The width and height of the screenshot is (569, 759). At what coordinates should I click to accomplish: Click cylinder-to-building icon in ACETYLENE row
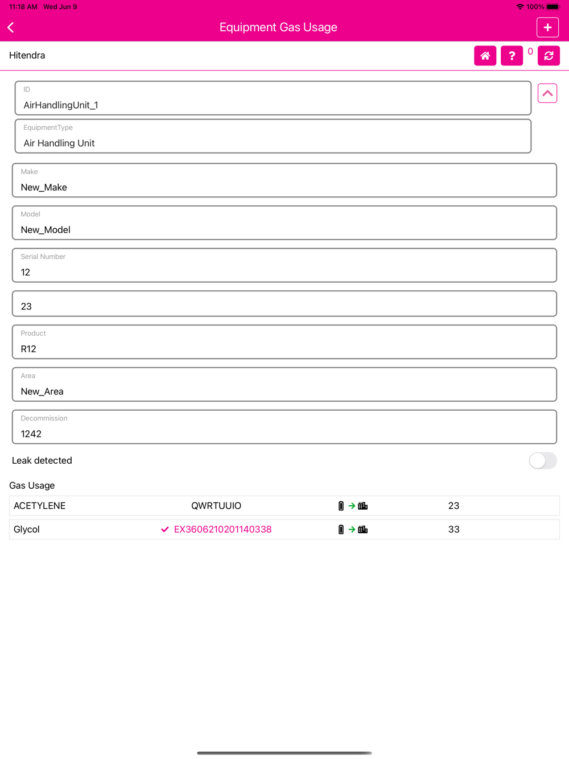pyautogui.click(x=353, y=506)
